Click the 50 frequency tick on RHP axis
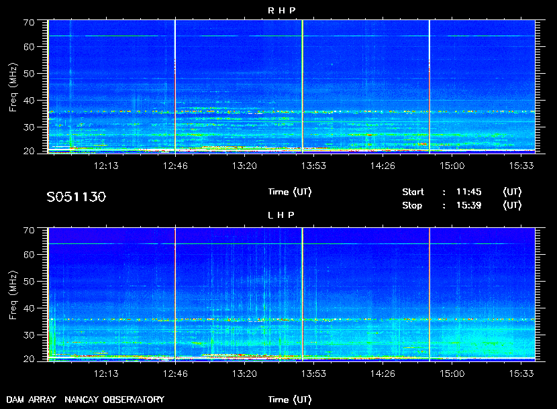 [29, 74]
